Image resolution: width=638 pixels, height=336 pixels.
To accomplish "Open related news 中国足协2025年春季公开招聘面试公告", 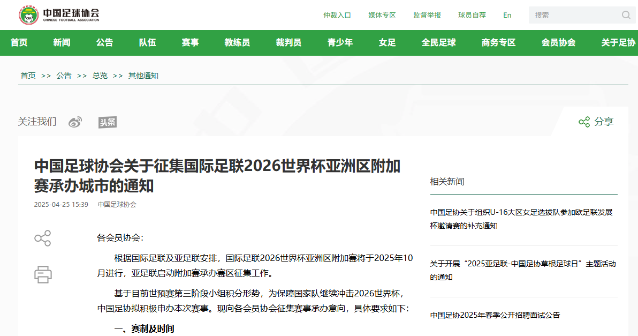I will pyautogui.click(x=495, y=315).
